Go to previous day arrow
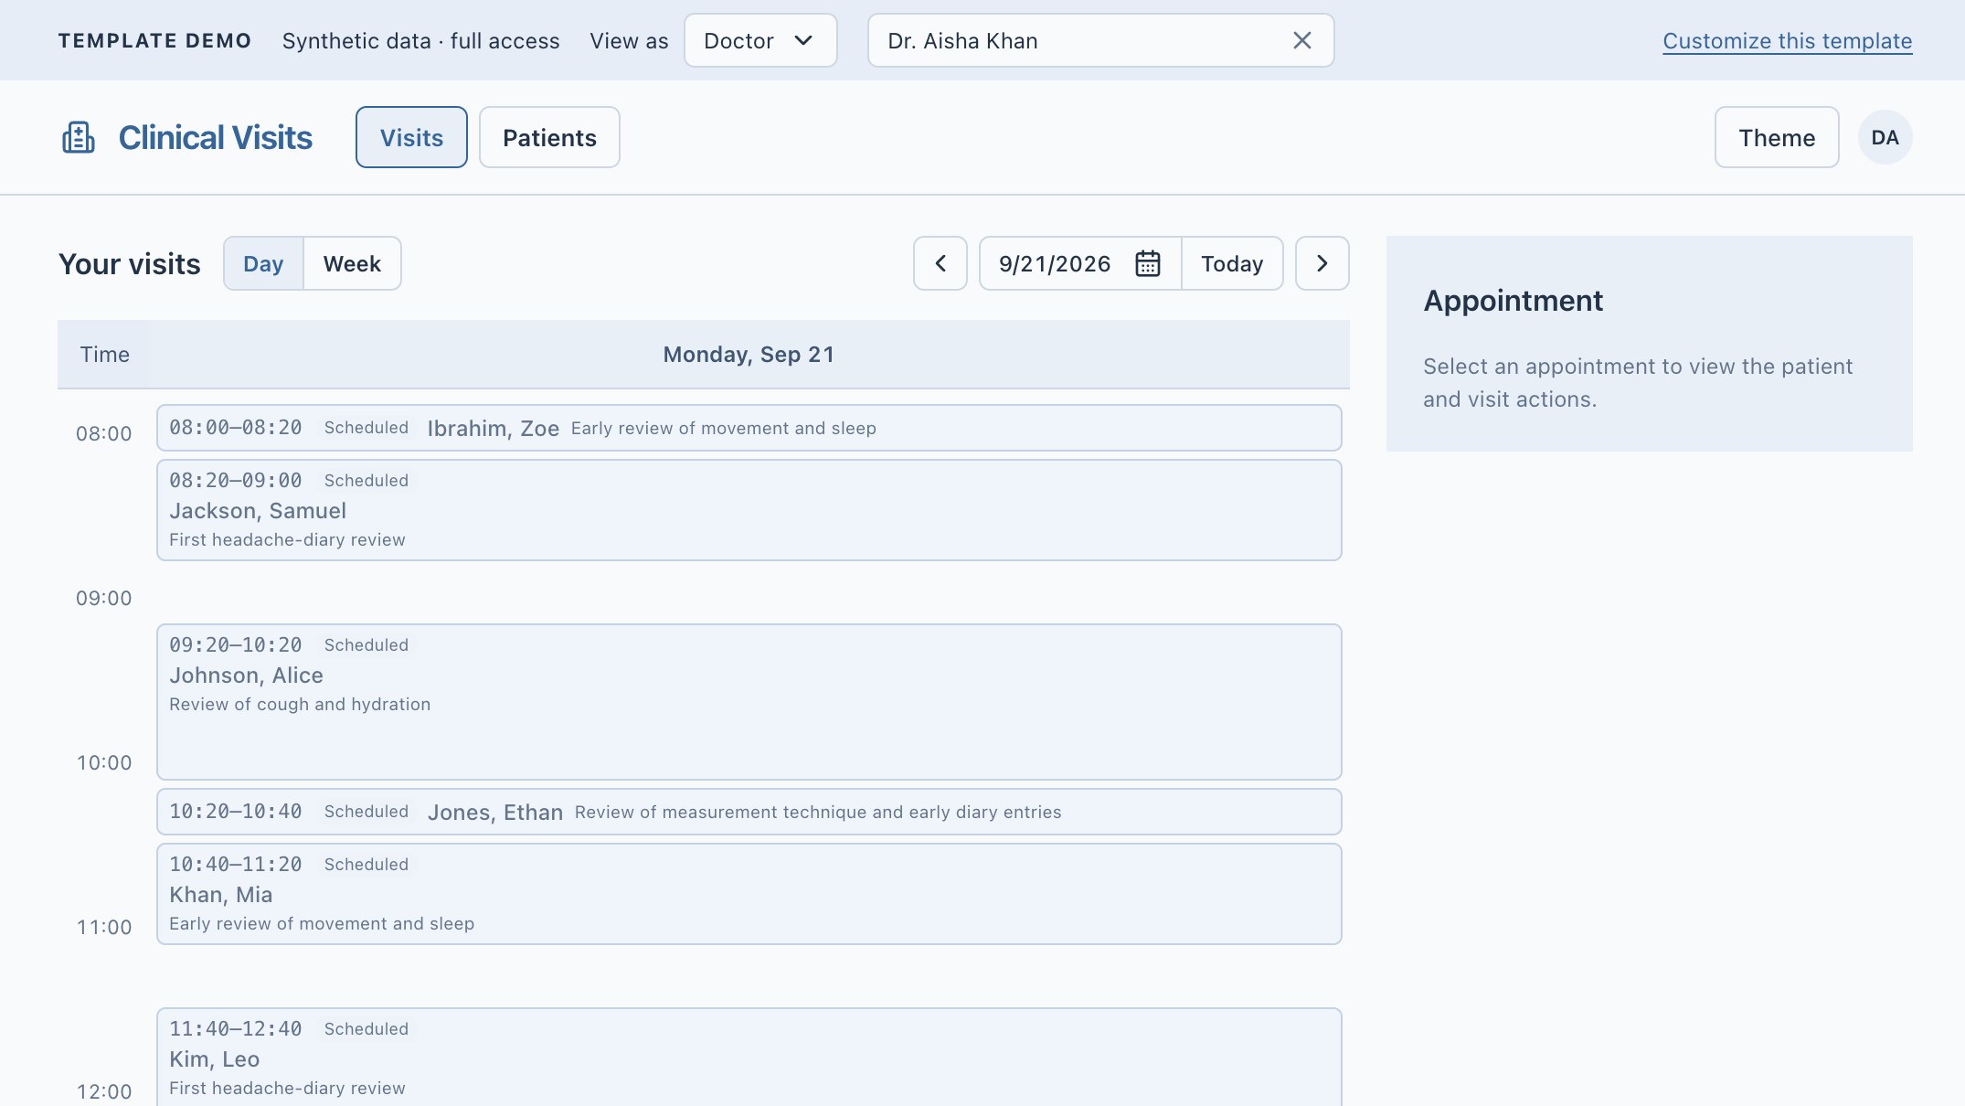Image resolution: width=1965 pixels, height=1106 pixels. 940,263
